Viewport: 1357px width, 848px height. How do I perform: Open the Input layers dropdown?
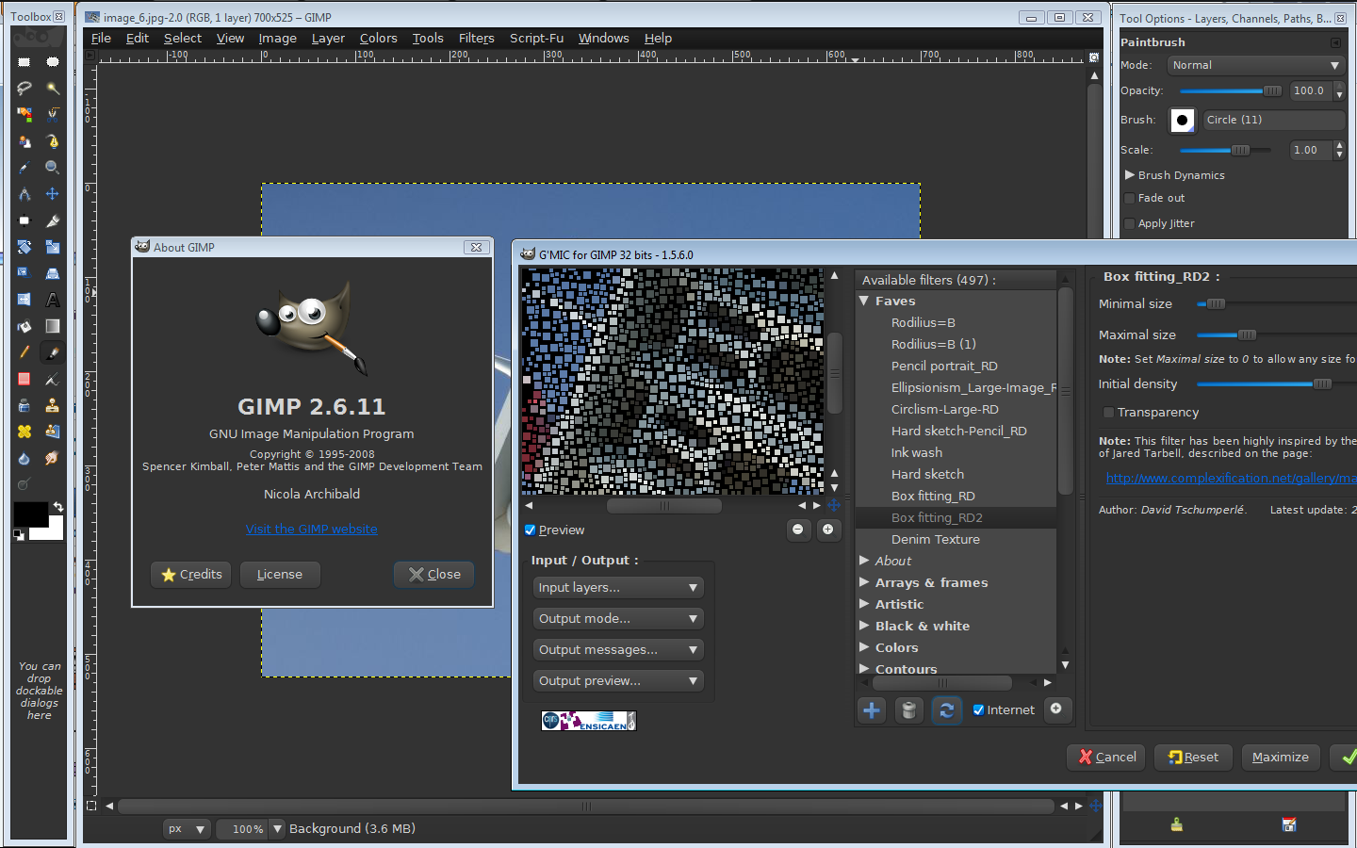pos(618,588)
